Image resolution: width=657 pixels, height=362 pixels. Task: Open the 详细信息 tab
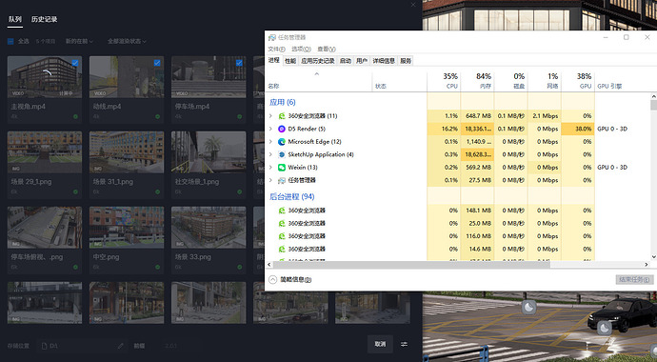point(384,61)
